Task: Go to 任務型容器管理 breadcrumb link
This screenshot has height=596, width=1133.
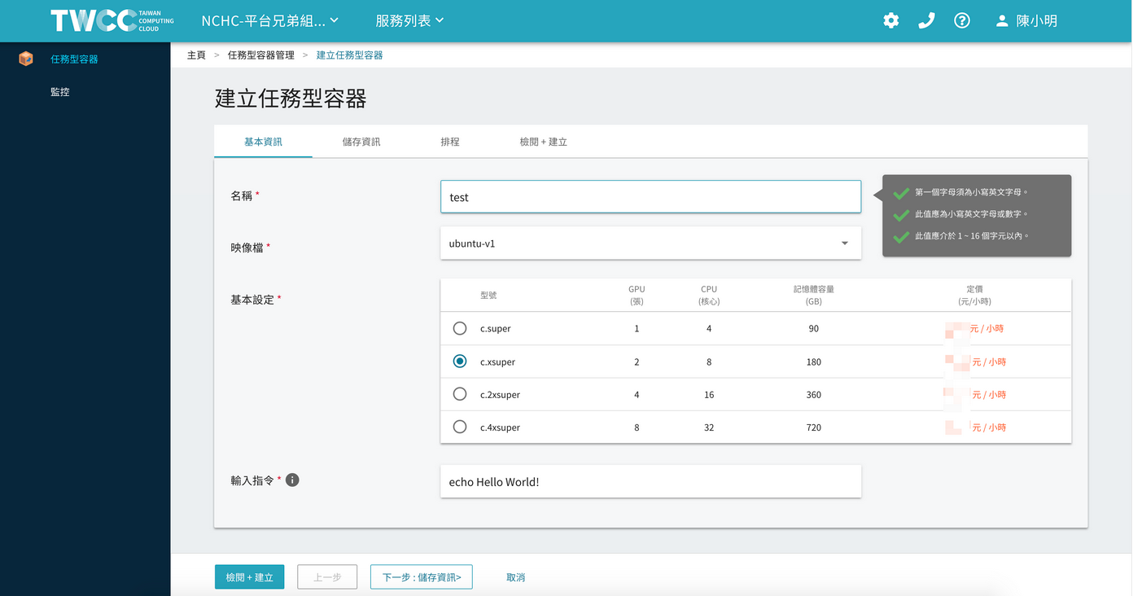Action: pos(261,55)
